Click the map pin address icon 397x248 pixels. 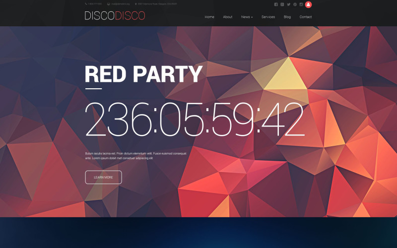135,4
